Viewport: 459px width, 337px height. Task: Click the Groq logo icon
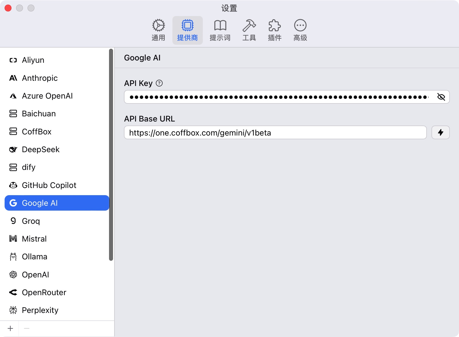[x=13, y=221]
